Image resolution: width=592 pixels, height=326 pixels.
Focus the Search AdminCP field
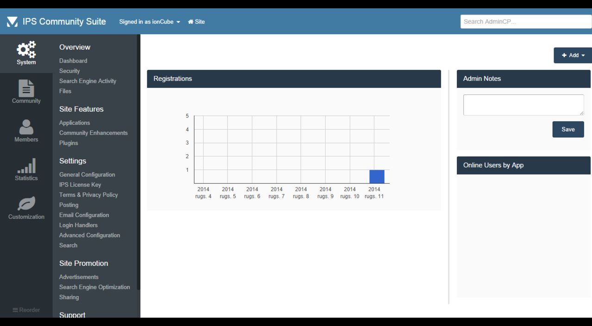point(526,21)
